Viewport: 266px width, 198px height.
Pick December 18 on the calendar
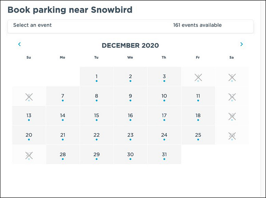pyautogui.click(x=198, y=115)
